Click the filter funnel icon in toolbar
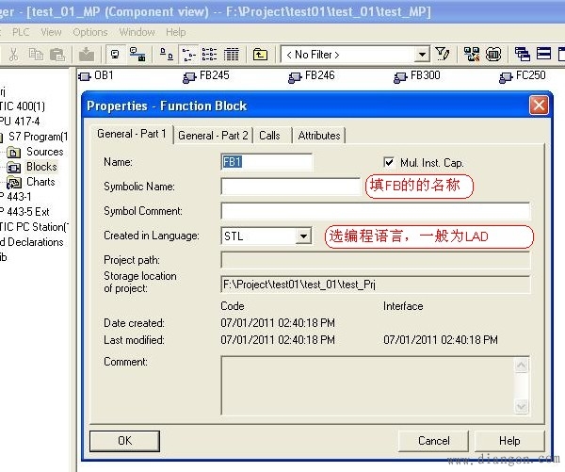565x472 pixels. click(442, 55)
